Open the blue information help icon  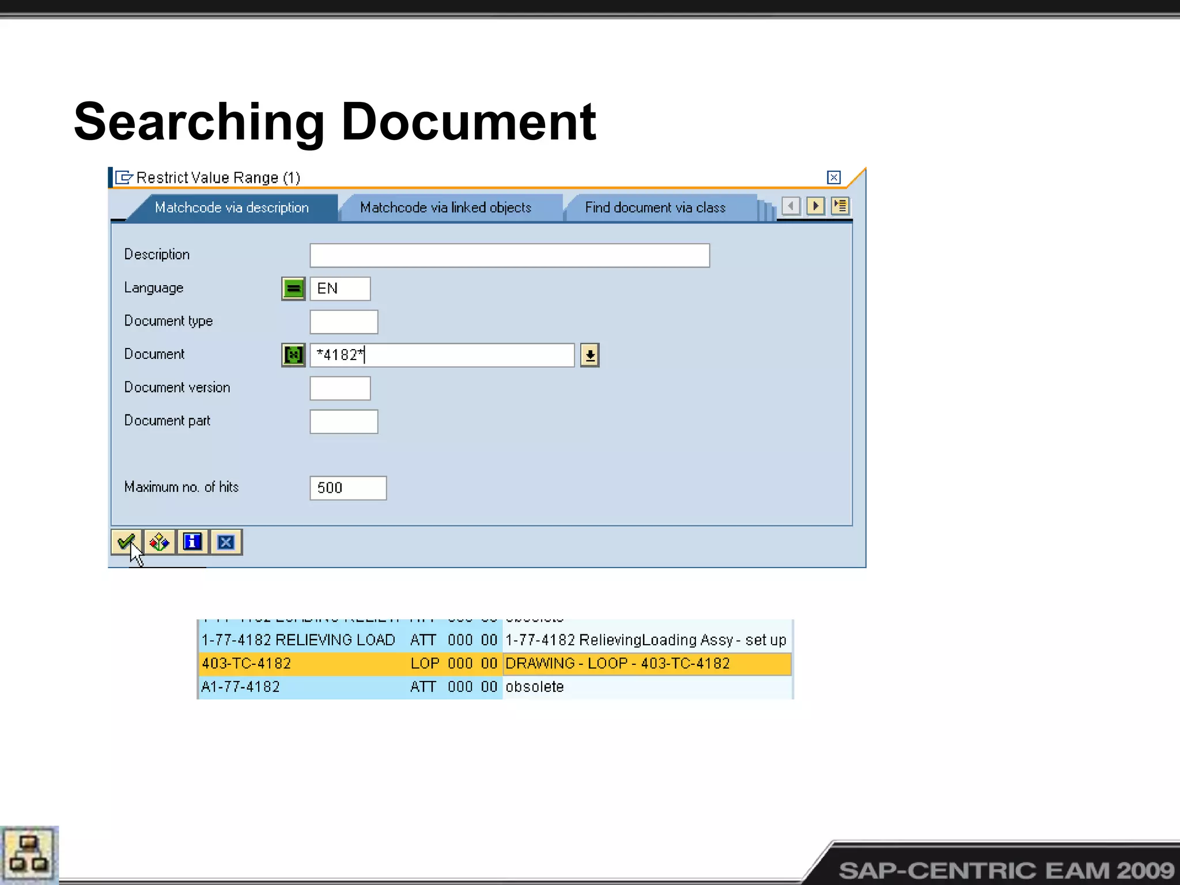coord(192,542)
